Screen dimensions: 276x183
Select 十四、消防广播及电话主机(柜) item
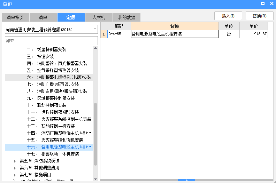pyautogui.click(x=59, y=133)
